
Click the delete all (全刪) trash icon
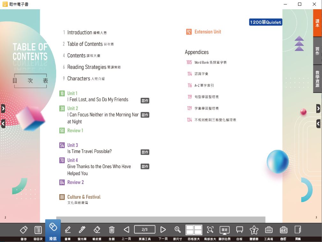click(112, 230)
